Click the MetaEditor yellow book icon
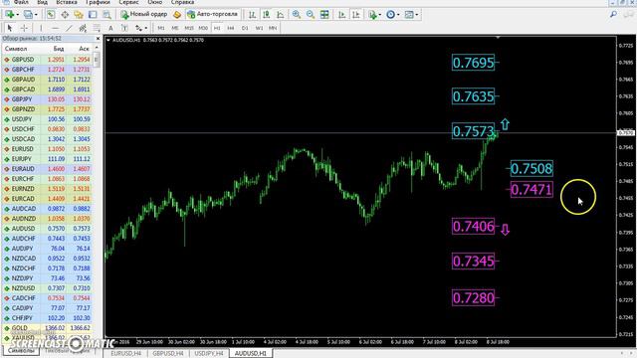The width and height of the screenshot is (637, 358). click(x=177, y=15)
